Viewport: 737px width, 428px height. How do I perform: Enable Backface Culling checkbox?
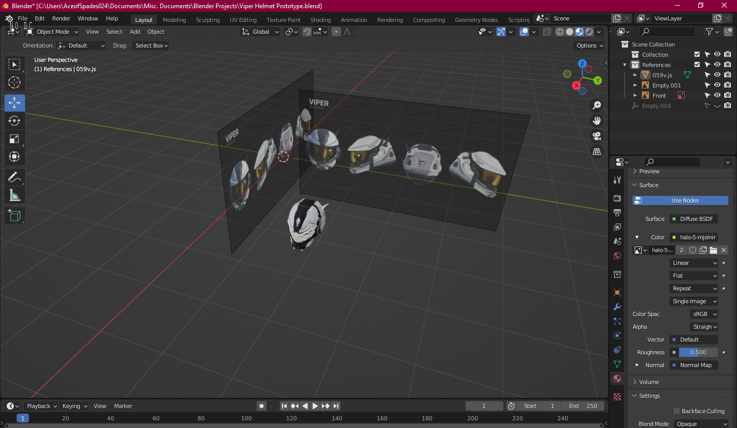click(x=677, y=411)
